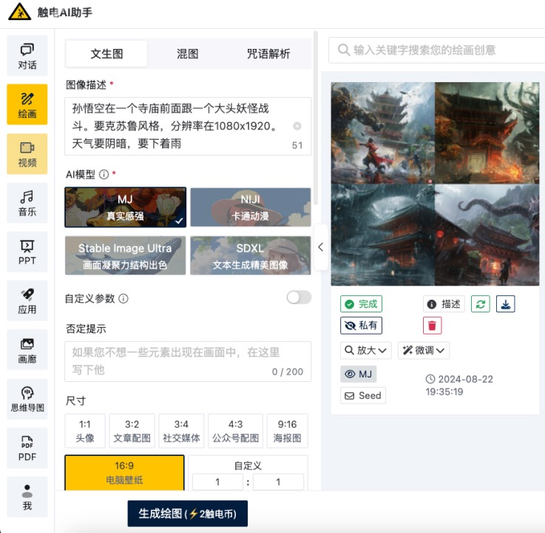The height and width of the screenshot is (533, 545).
Task: Click the custom height ratio field
Action: pos(278,482)
